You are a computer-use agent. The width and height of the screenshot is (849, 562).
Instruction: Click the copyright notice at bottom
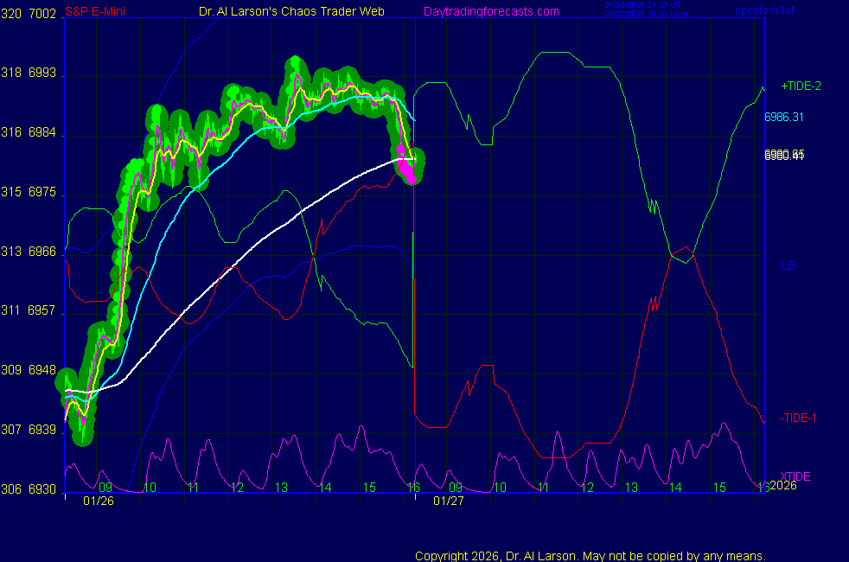pyautogui.click(x=590, y=556)
